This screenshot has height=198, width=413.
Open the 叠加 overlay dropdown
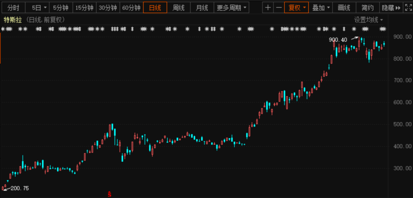(320, 8)
